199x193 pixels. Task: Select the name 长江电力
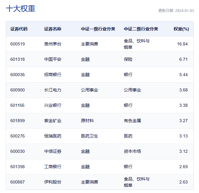click(x=53, y=90)
